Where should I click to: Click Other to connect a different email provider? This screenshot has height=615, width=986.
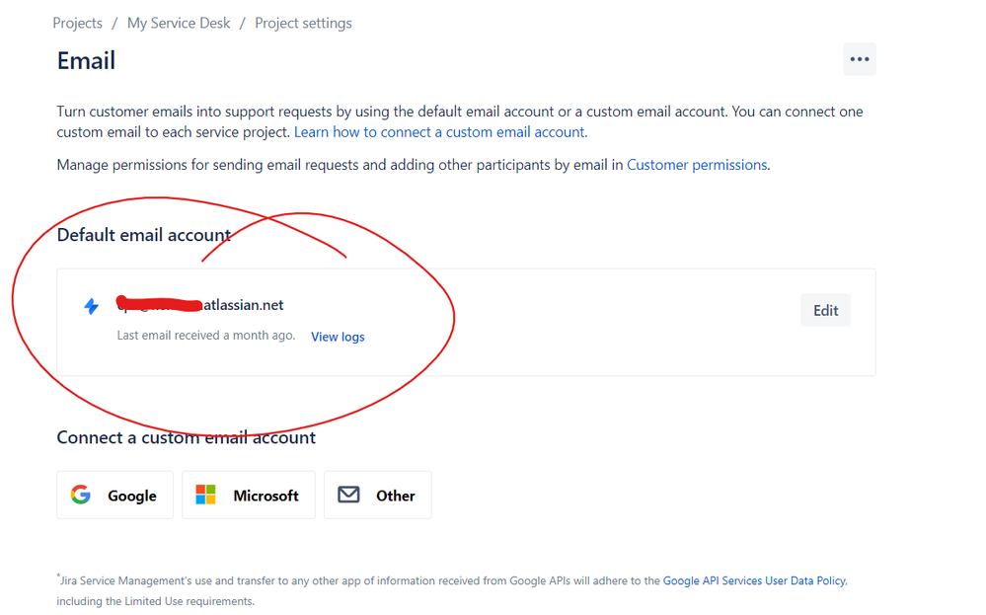[378, 495]
